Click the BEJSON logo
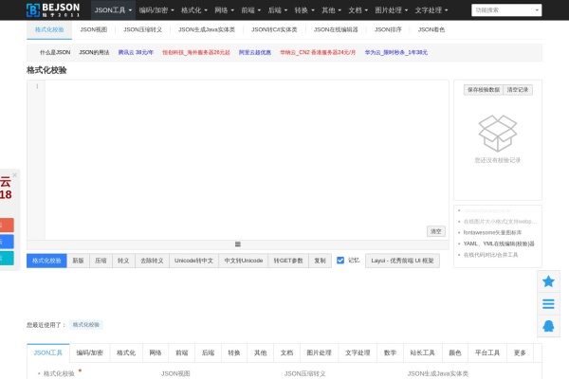Viewport: 569px width, 379px height. [54, 9]
